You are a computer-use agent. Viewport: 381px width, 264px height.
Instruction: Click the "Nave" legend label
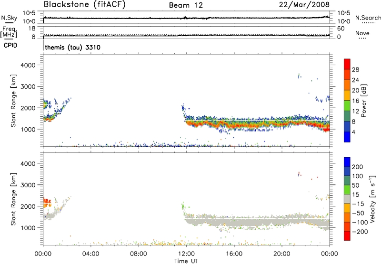(362, 33)
